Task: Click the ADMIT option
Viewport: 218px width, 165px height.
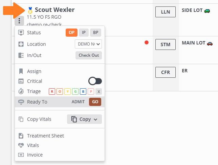Action: [x=78, y=102]
